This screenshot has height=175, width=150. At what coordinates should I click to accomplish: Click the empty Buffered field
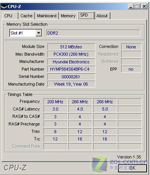pyautogui.click(x=131, y=62)
